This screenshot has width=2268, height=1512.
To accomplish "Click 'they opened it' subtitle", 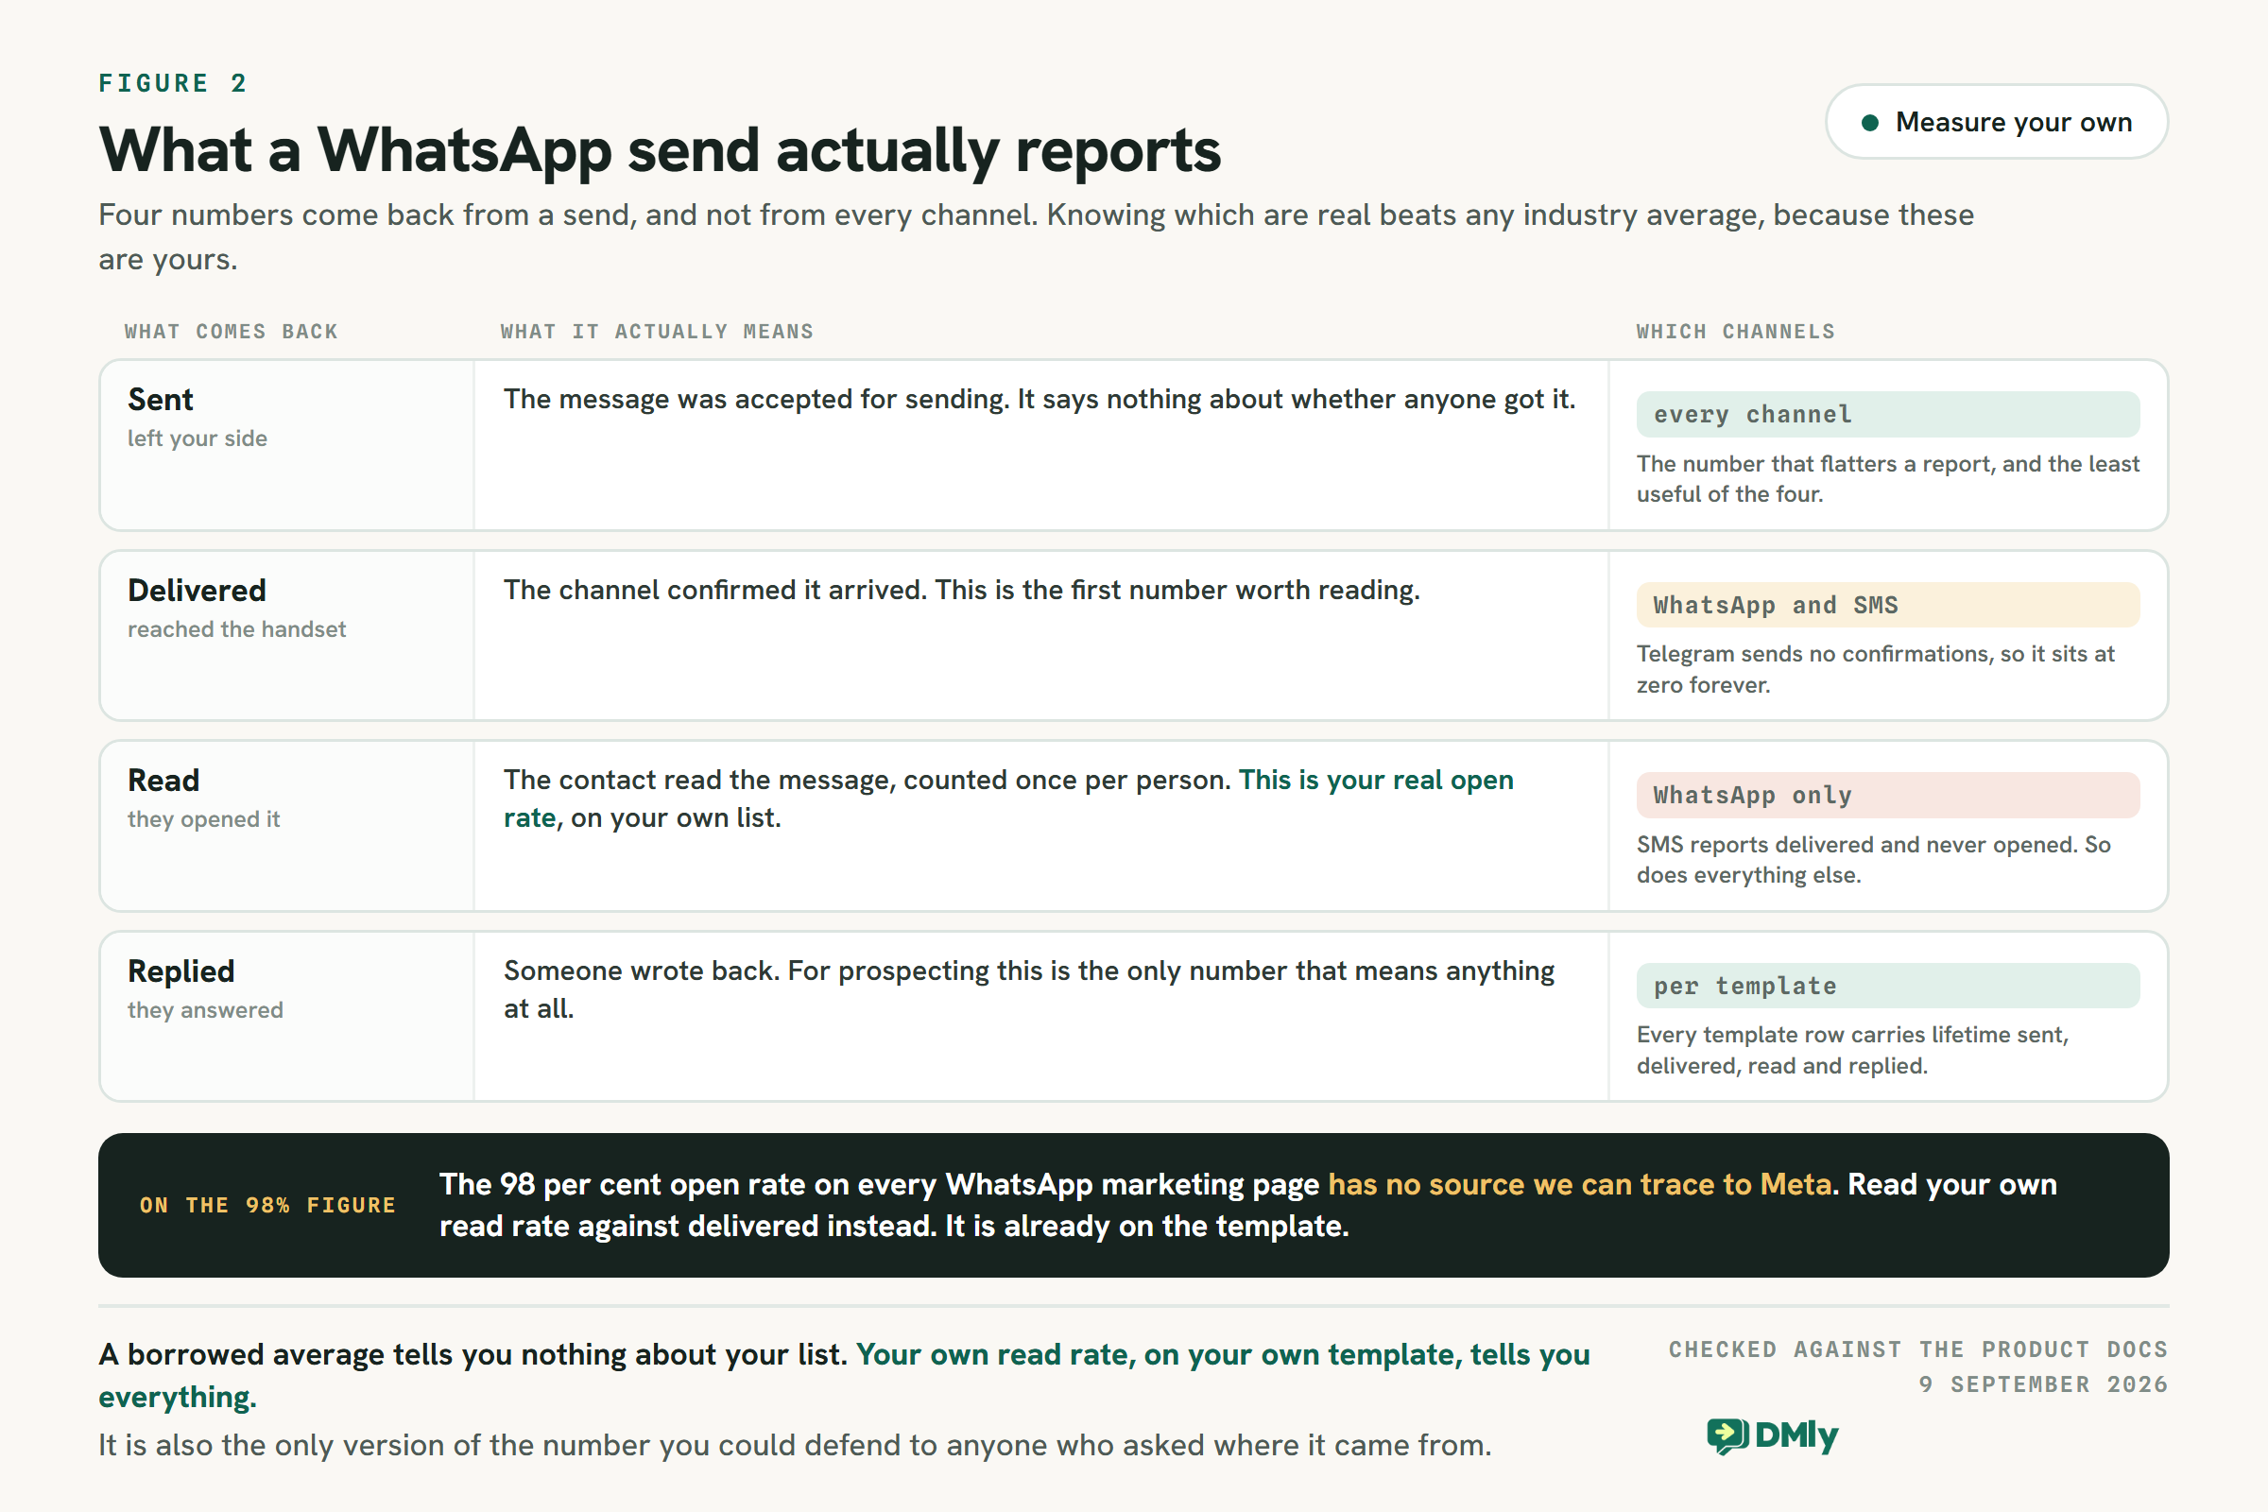I will [203, 819].
